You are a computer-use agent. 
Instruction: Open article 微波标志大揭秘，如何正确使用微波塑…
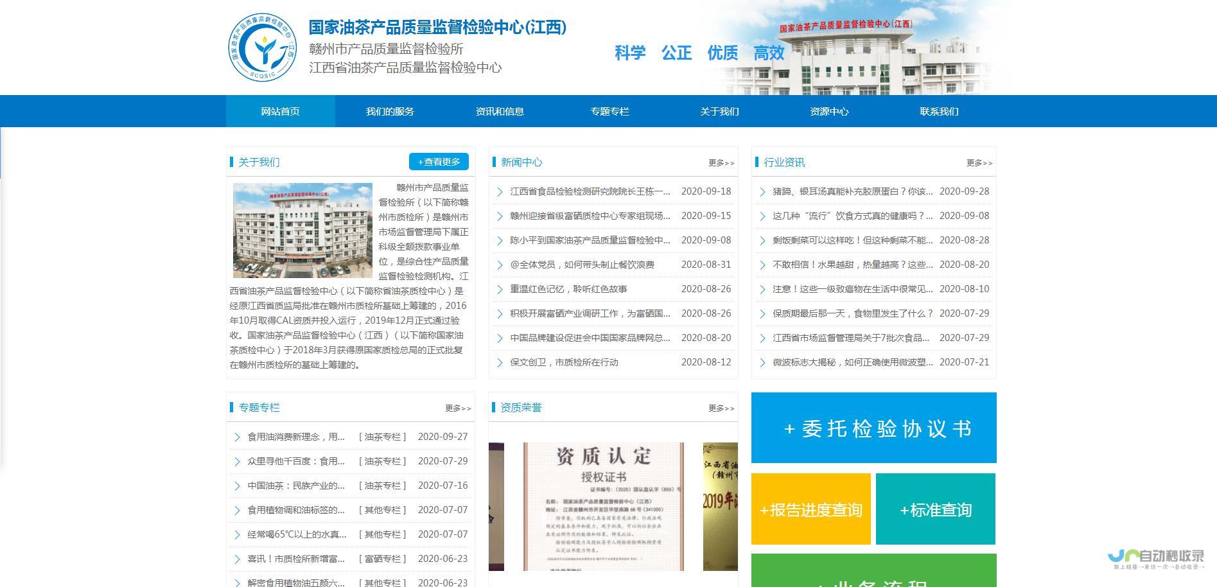click(x=853, y=362)
